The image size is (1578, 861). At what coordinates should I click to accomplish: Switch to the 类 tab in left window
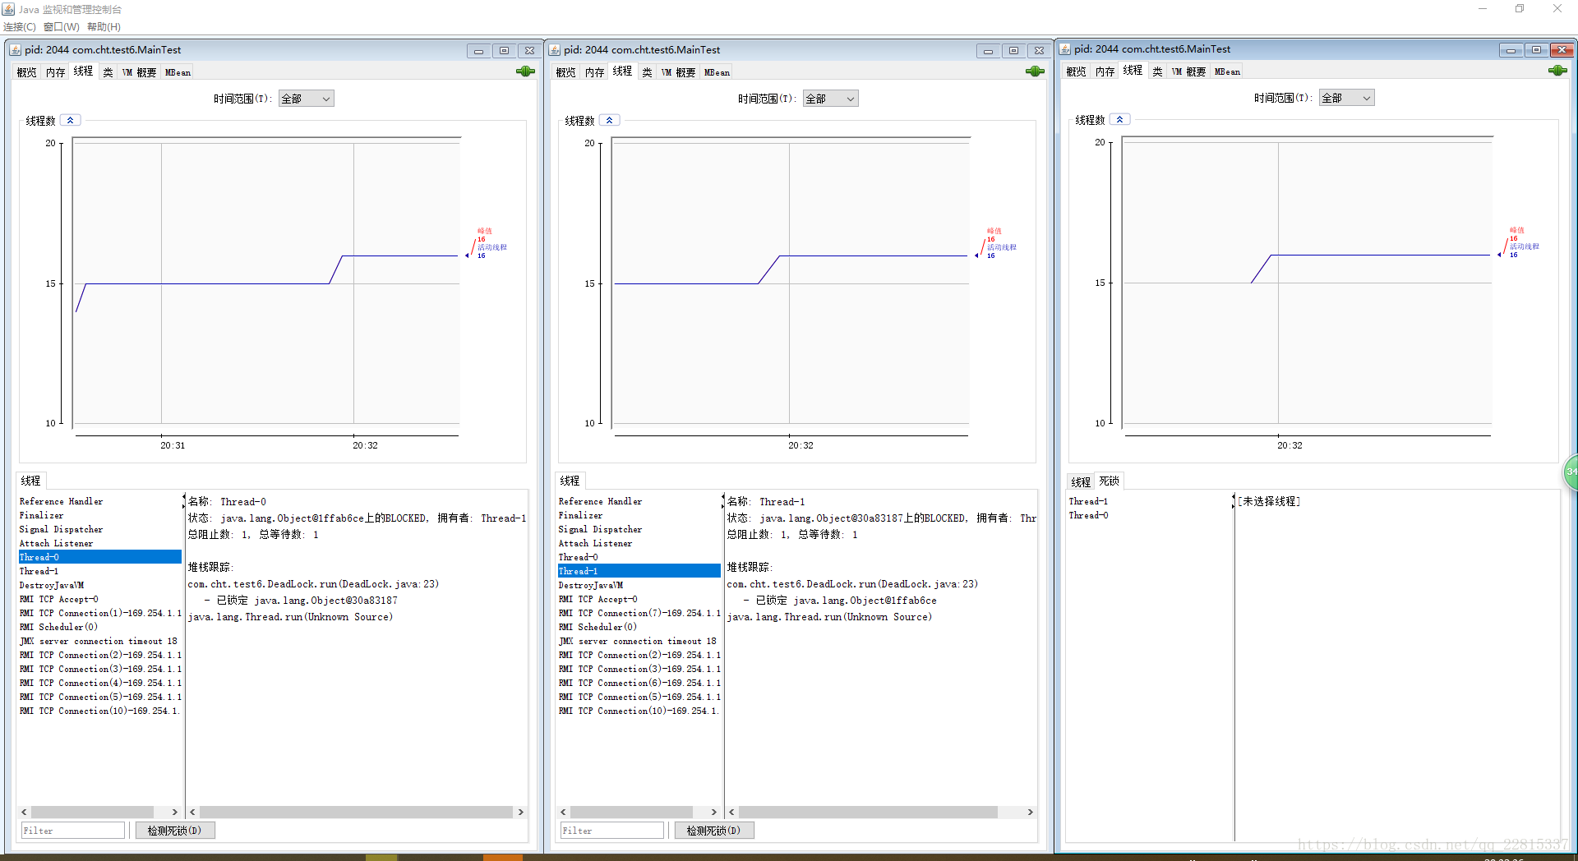pos(108,72)
